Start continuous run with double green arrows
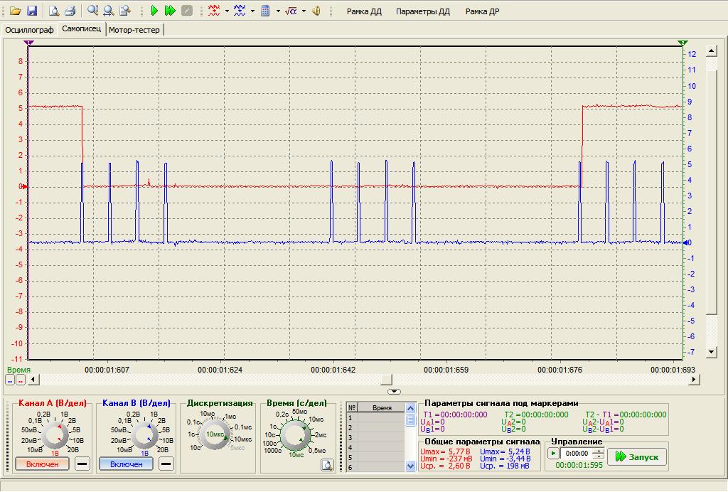The width and height of the screenshot is (728, 492). pos(171,11)
